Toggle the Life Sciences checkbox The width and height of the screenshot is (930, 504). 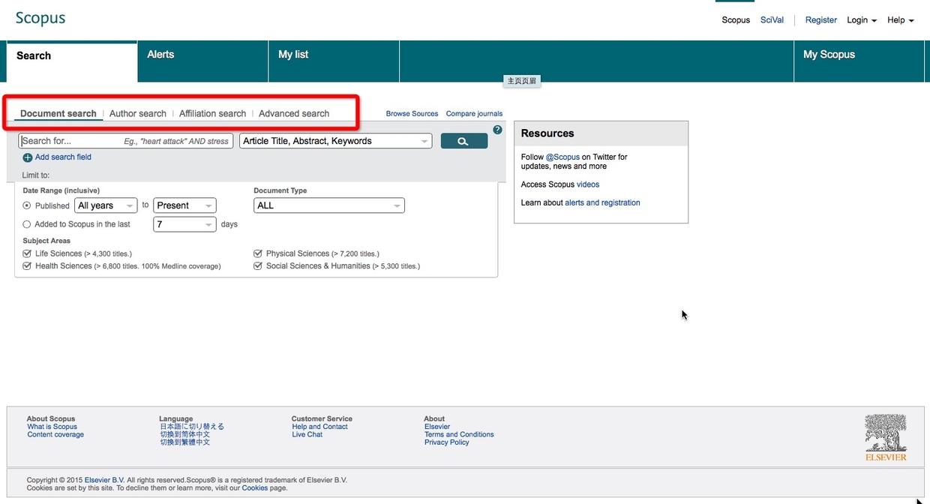coord(28,253)
